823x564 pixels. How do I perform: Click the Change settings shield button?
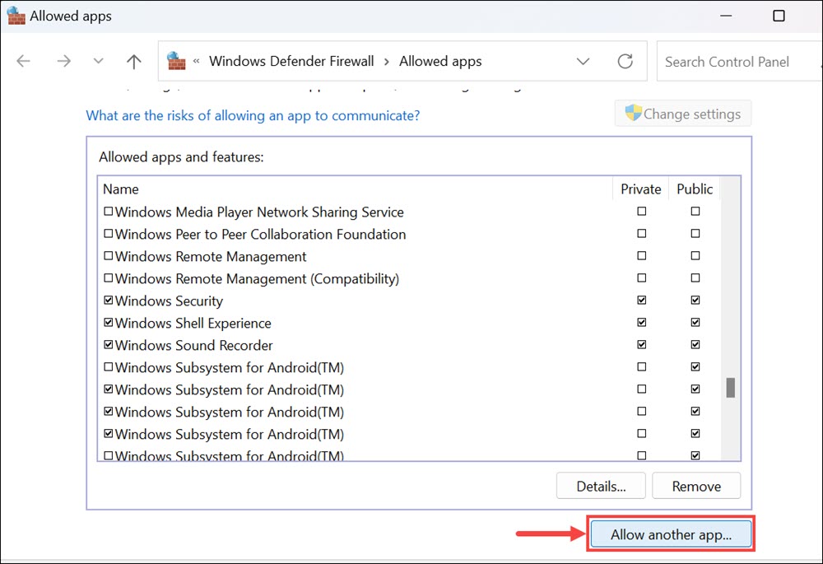pos(682,114)
